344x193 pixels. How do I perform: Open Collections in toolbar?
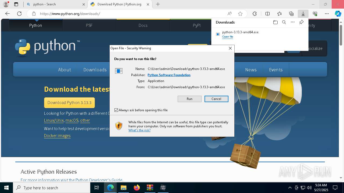tap(291, 14)
